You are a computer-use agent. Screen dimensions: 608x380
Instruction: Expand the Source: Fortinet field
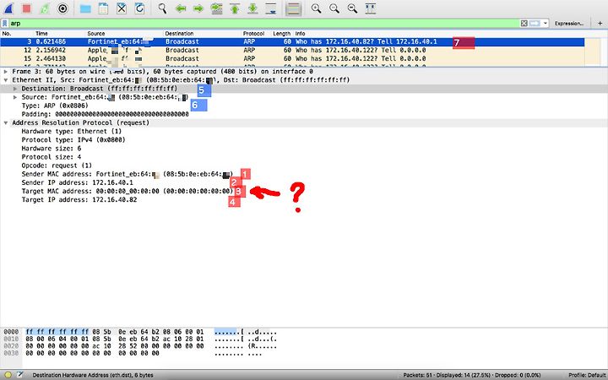click(x=15, y=97)
